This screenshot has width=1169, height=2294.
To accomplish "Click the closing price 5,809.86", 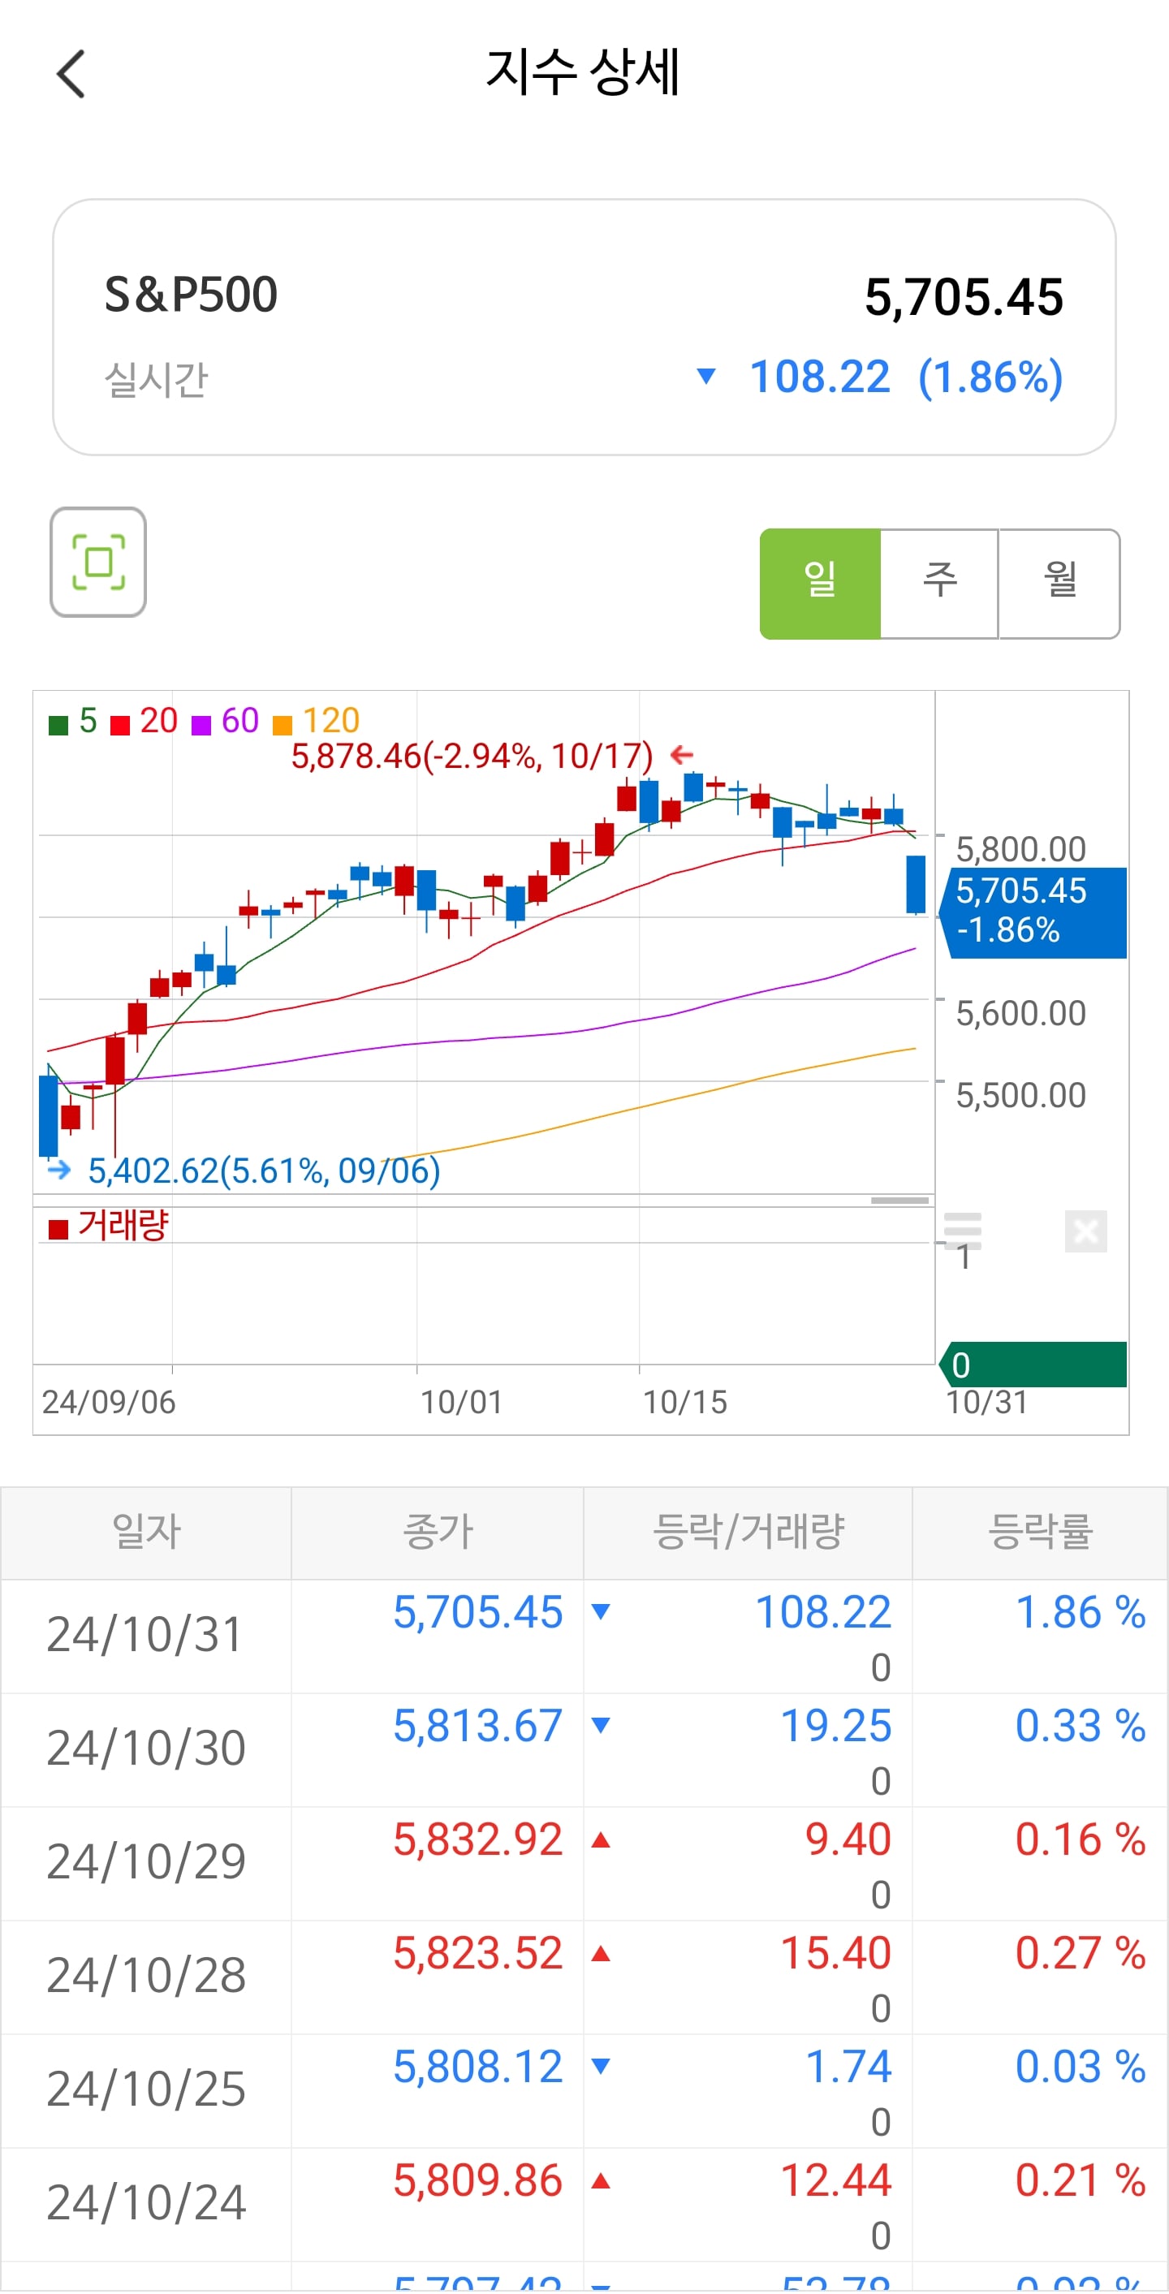I will click(478, 2181).
